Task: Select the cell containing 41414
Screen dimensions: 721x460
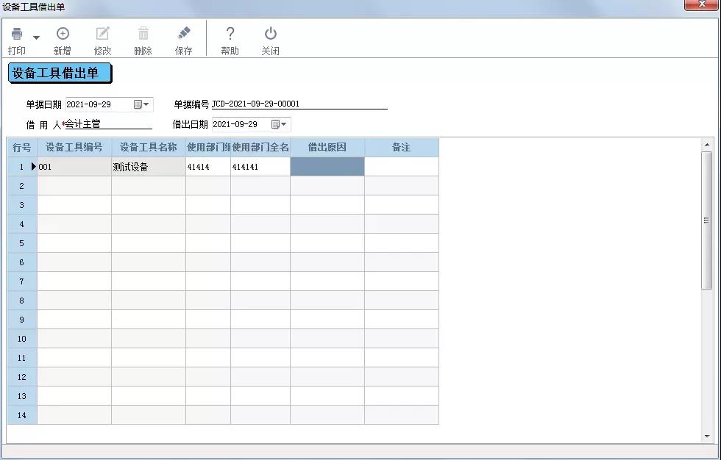Action: tap(208, 167)
